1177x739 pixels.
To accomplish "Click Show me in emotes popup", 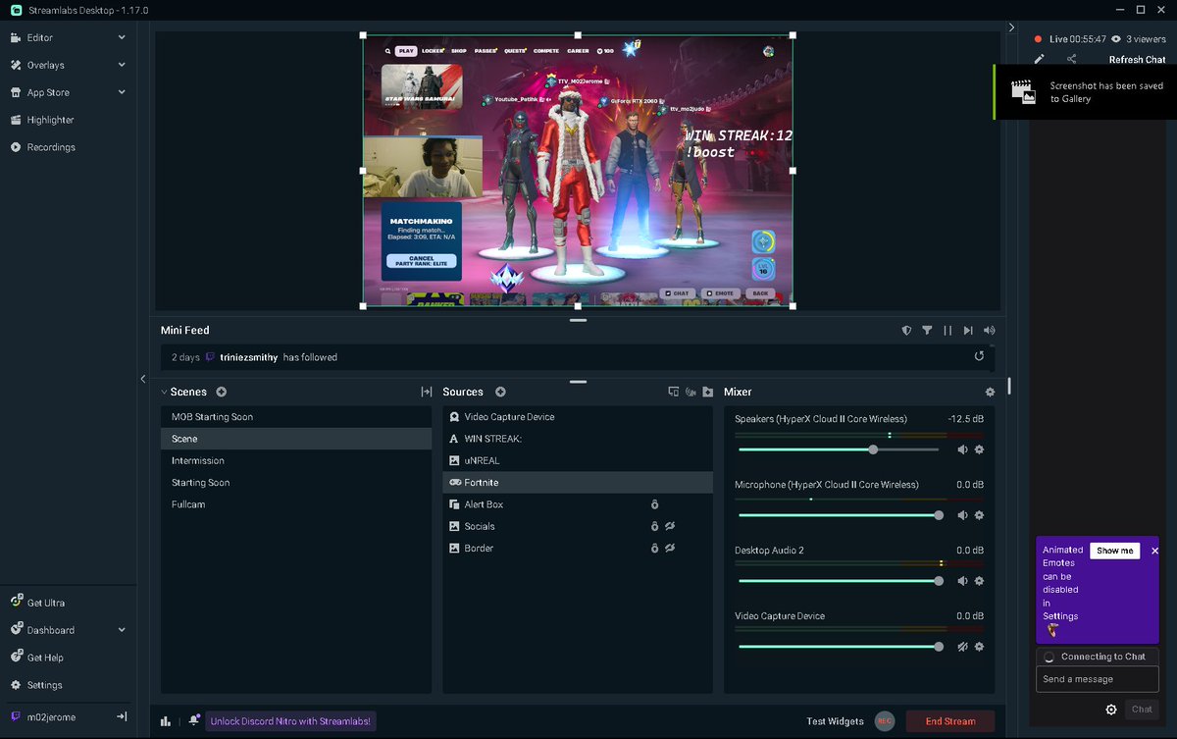I will [x=1114, y=551].
